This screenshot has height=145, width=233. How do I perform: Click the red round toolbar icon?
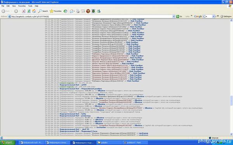pyautogui.click(x=88, y=11)
